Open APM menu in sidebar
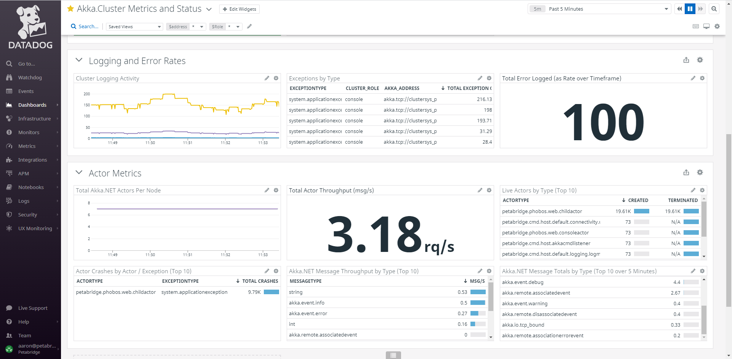 (x=30, y=173)
